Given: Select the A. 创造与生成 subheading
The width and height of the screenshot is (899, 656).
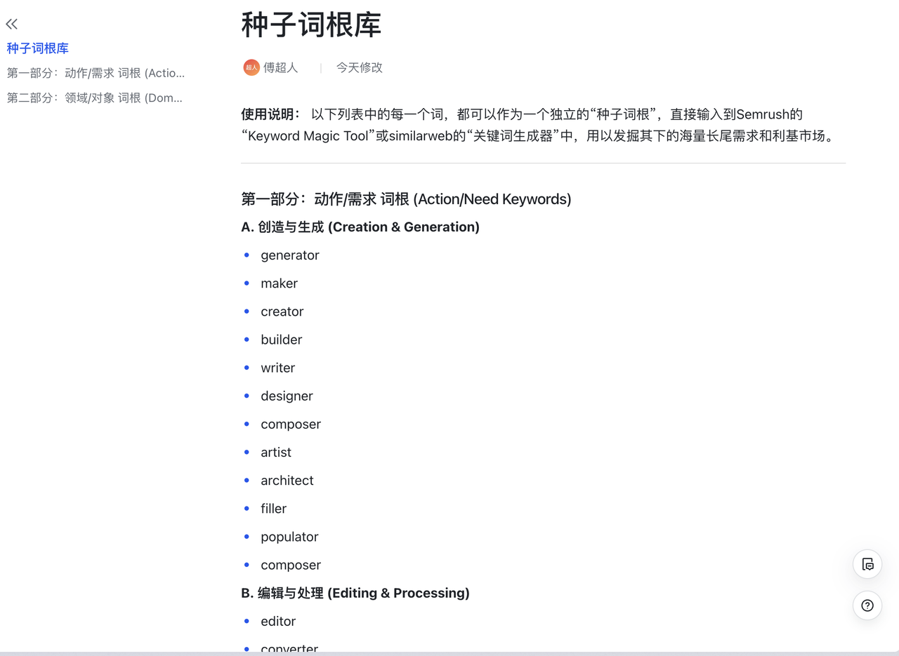Looking at the screenshot, I should click(360, 227).
